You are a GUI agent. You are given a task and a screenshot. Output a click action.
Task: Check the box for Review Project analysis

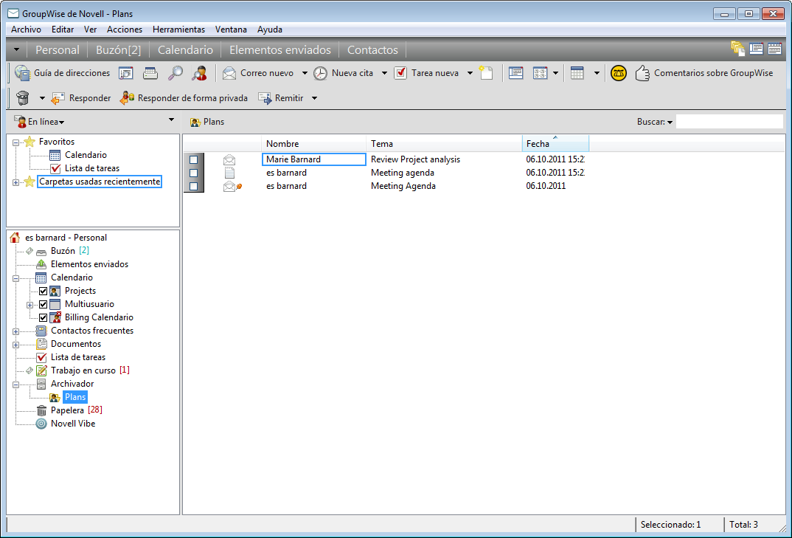[x=193, y=160]
